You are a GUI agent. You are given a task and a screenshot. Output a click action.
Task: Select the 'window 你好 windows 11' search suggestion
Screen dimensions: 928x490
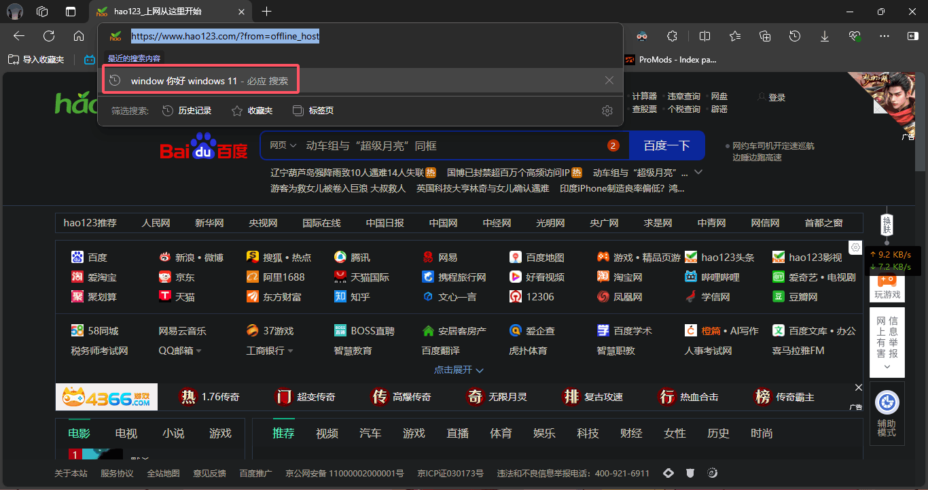point(360,80)
